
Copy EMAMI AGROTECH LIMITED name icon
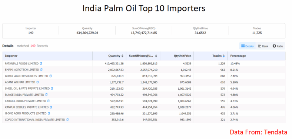tap(42, 70)
